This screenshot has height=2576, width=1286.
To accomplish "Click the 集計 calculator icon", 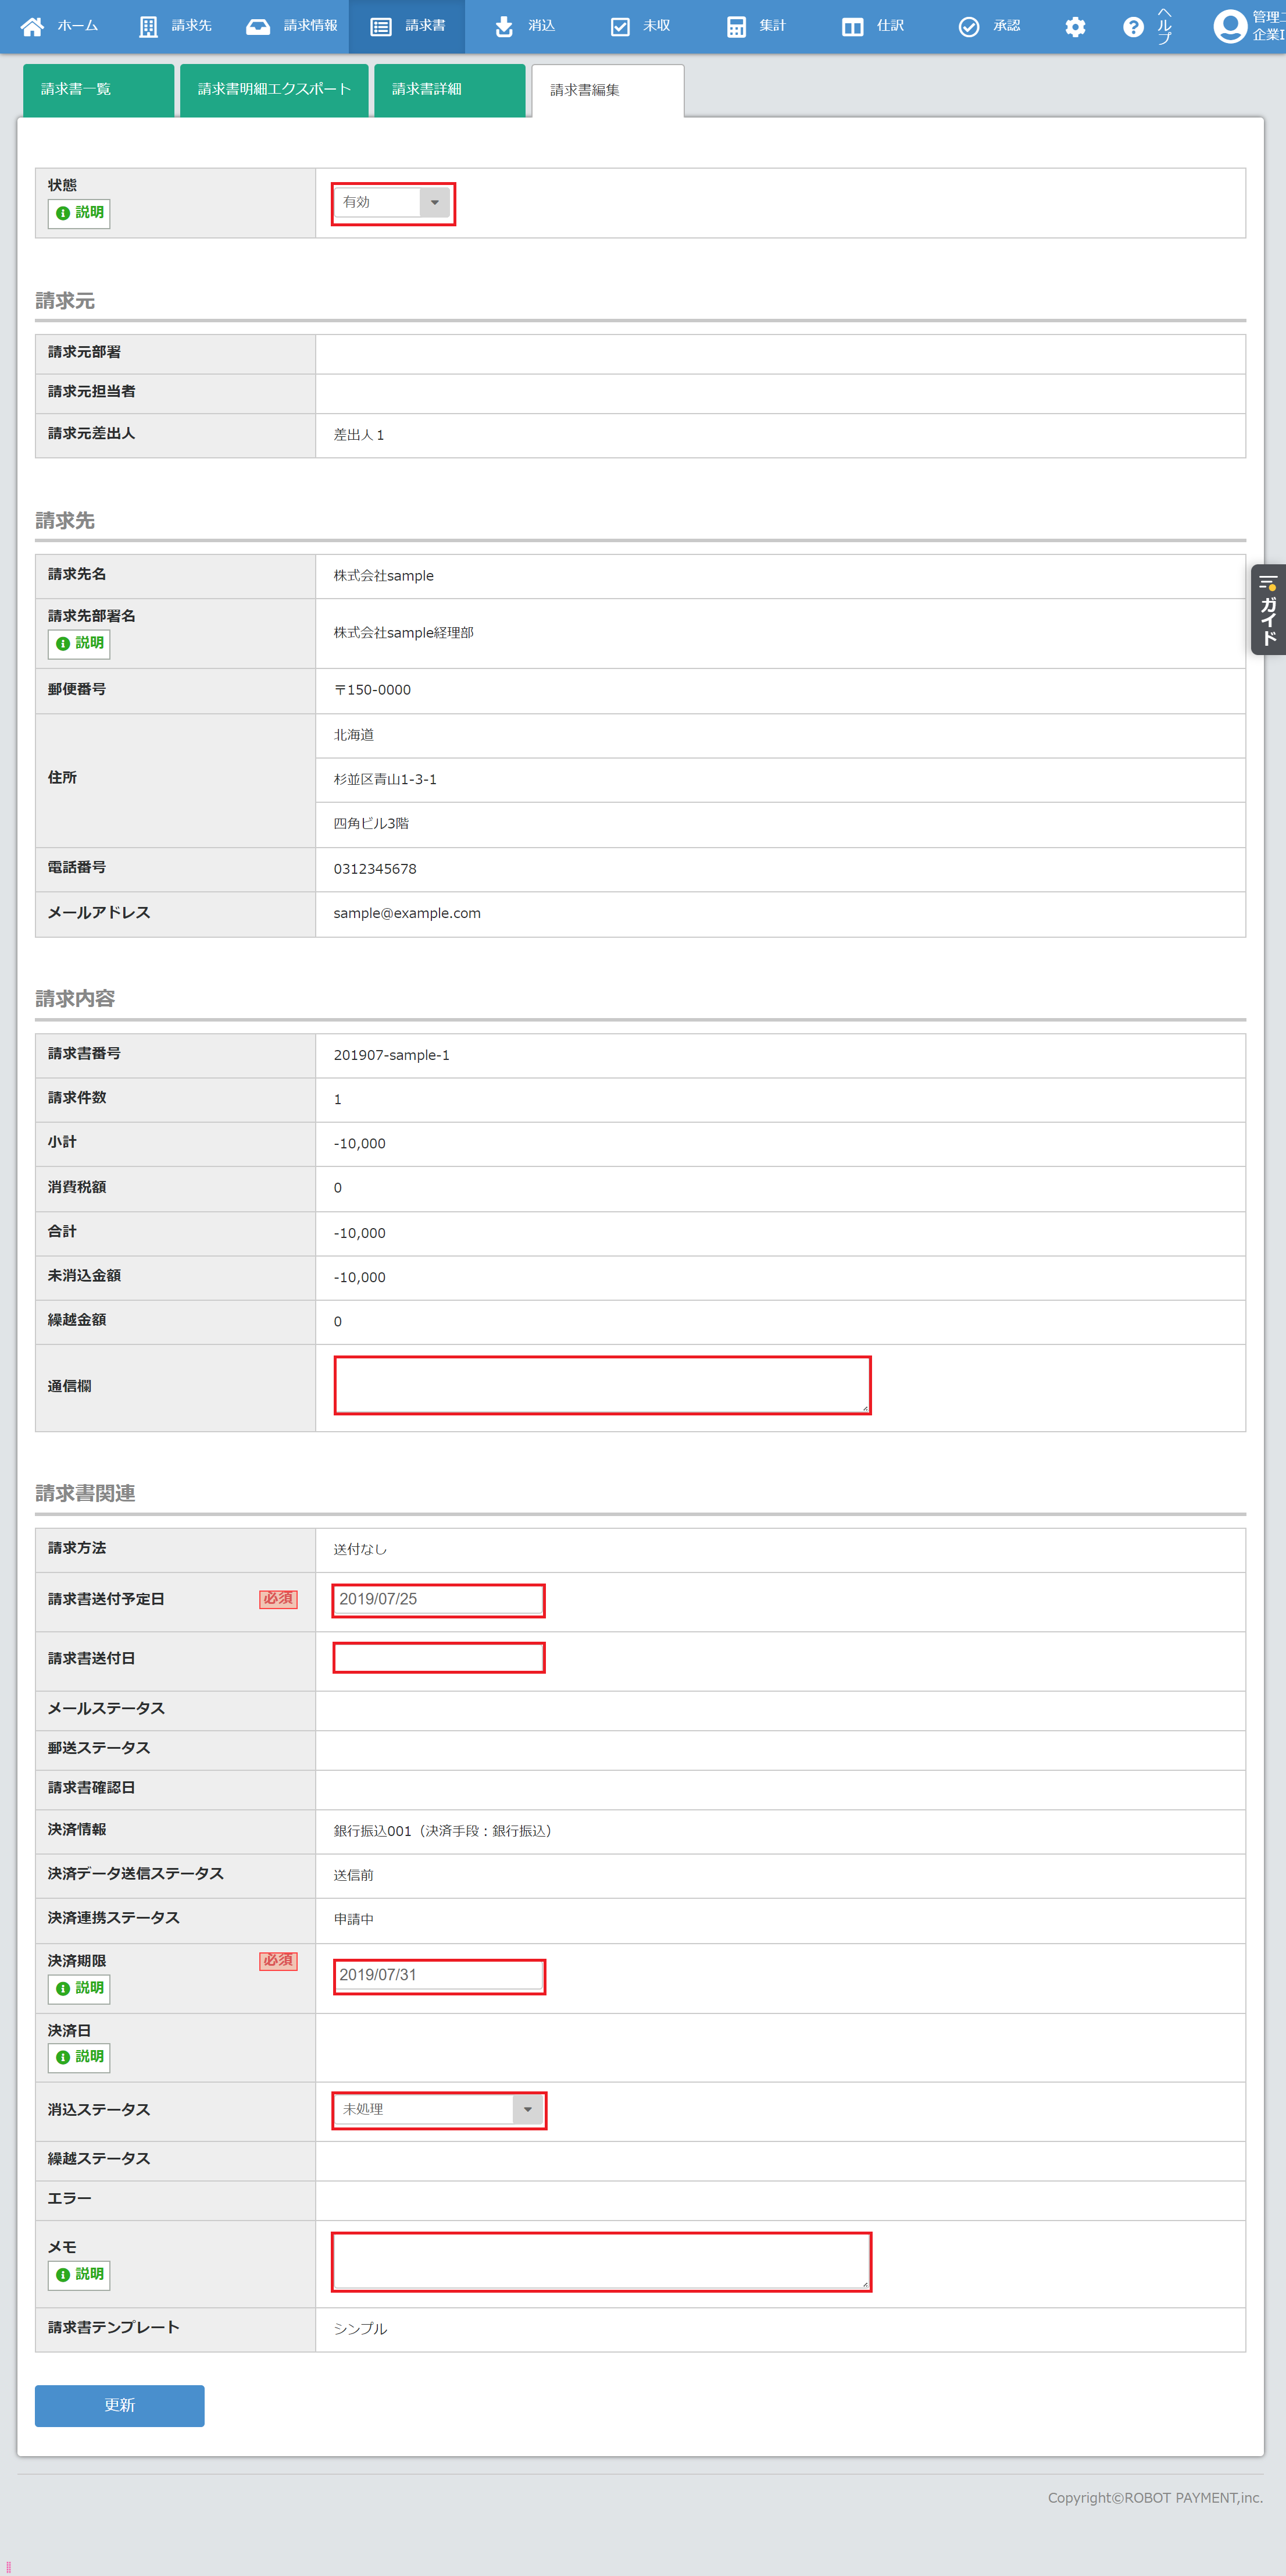I will tap(735, 27).
